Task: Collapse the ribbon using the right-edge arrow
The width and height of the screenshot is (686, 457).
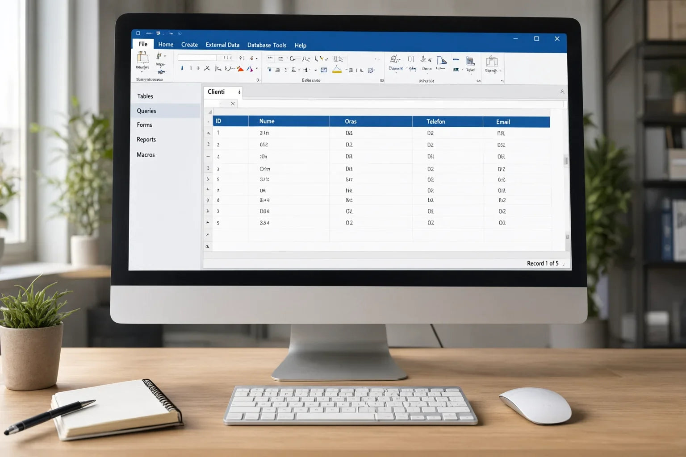Action: pyautogui.click(x=562, y=91)
